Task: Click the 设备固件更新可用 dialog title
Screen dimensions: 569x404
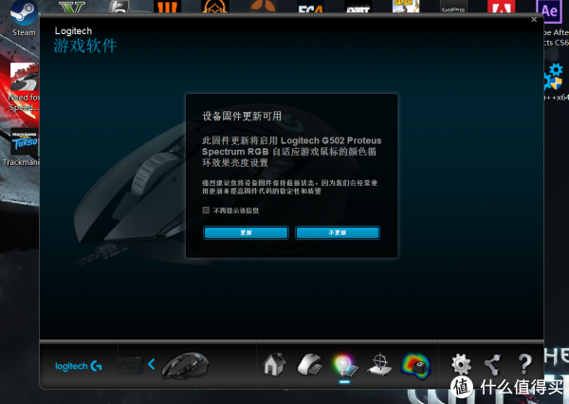Action: pyautogui.click(x=242, y=116)
